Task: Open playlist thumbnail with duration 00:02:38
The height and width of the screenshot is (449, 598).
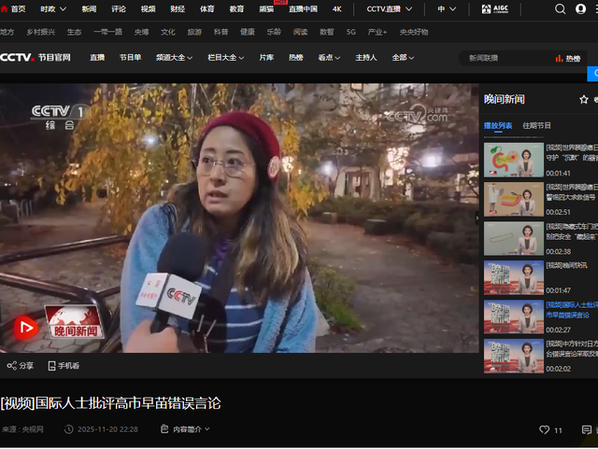Action: pyautogui.click(x=514, y=239)
